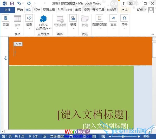Open the 文本 text group icon
This screenshot has width=156, height=139.
[113, 18]
